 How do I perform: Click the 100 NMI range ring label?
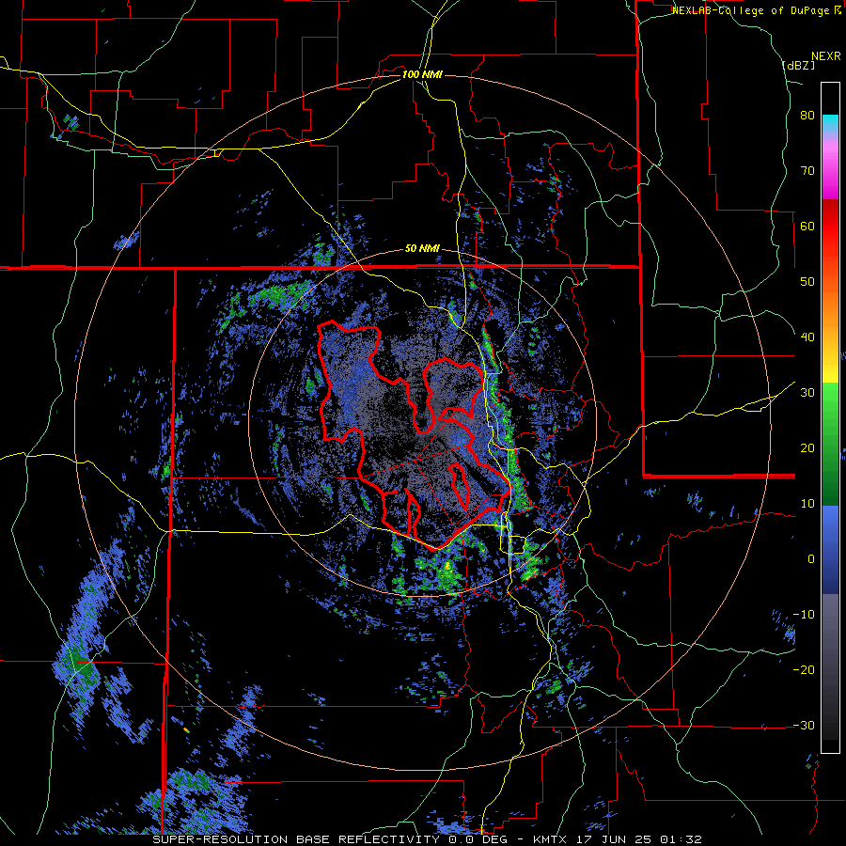pos(422,74)
